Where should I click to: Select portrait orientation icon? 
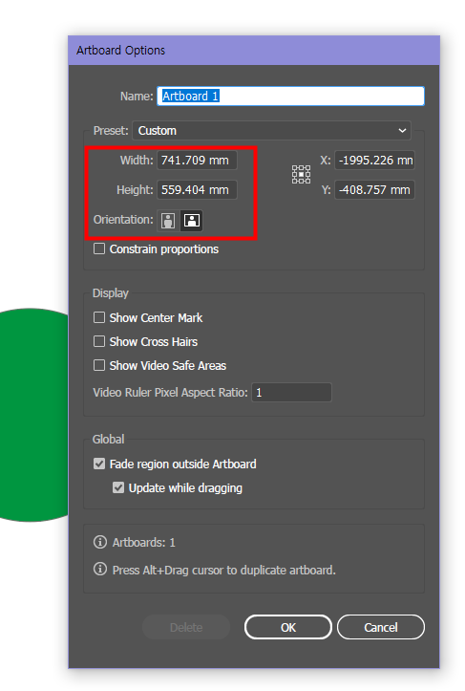pos(168,221)
